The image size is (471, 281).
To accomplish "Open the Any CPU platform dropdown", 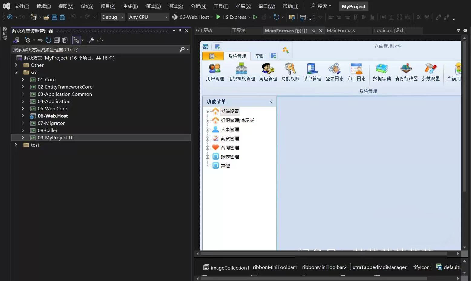I will (x=148, y=17).
